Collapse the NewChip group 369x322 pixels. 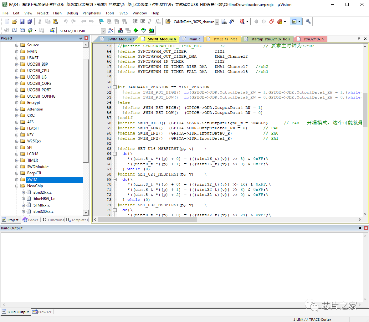(x=17, y=186)
